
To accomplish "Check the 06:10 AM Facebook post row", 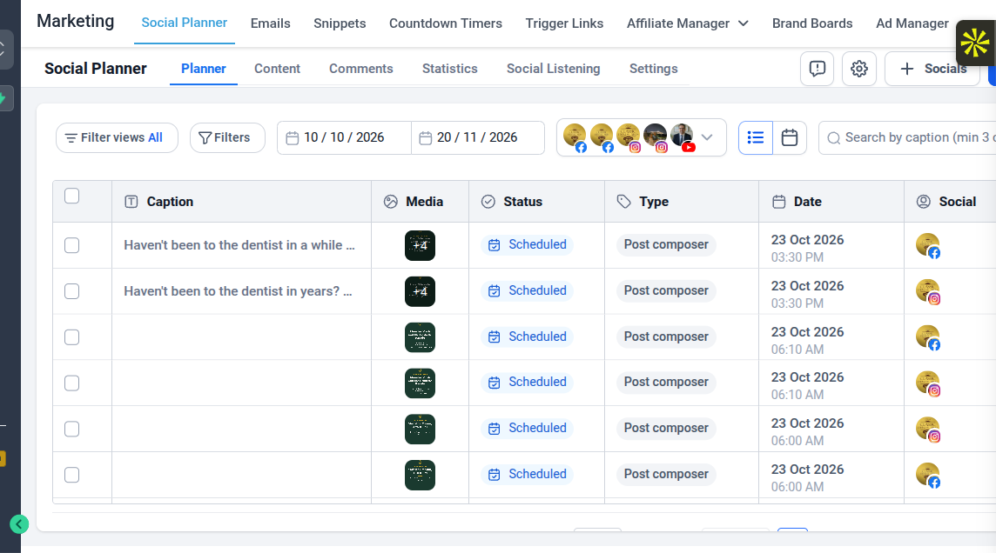I will pos(71,337).
